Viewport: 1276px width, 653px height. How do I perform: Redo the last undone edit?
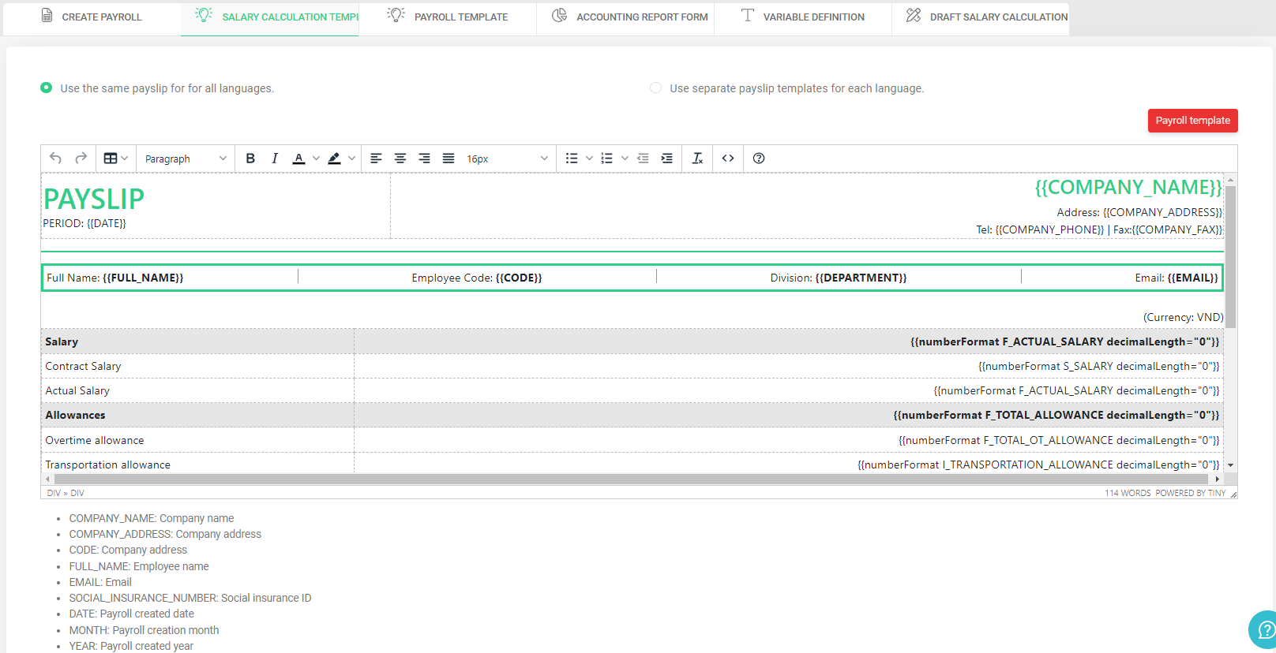pos(81,159)
